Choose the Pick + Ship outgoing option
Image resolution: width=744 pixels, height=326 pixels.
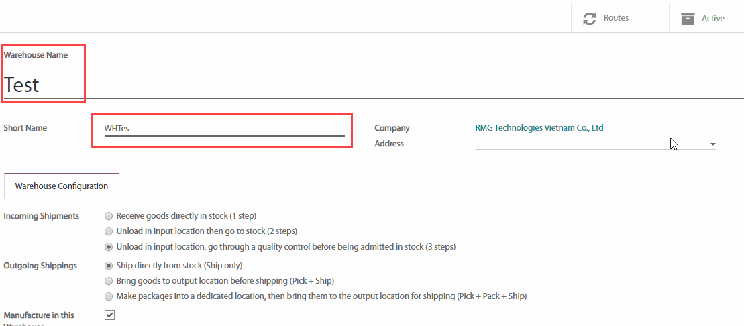(109, 281)
